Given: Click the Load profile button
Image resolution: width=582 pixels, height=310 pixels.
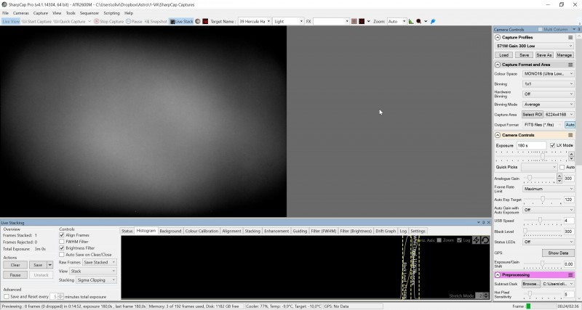Looking at the screenshot, I should pos(503,55).
